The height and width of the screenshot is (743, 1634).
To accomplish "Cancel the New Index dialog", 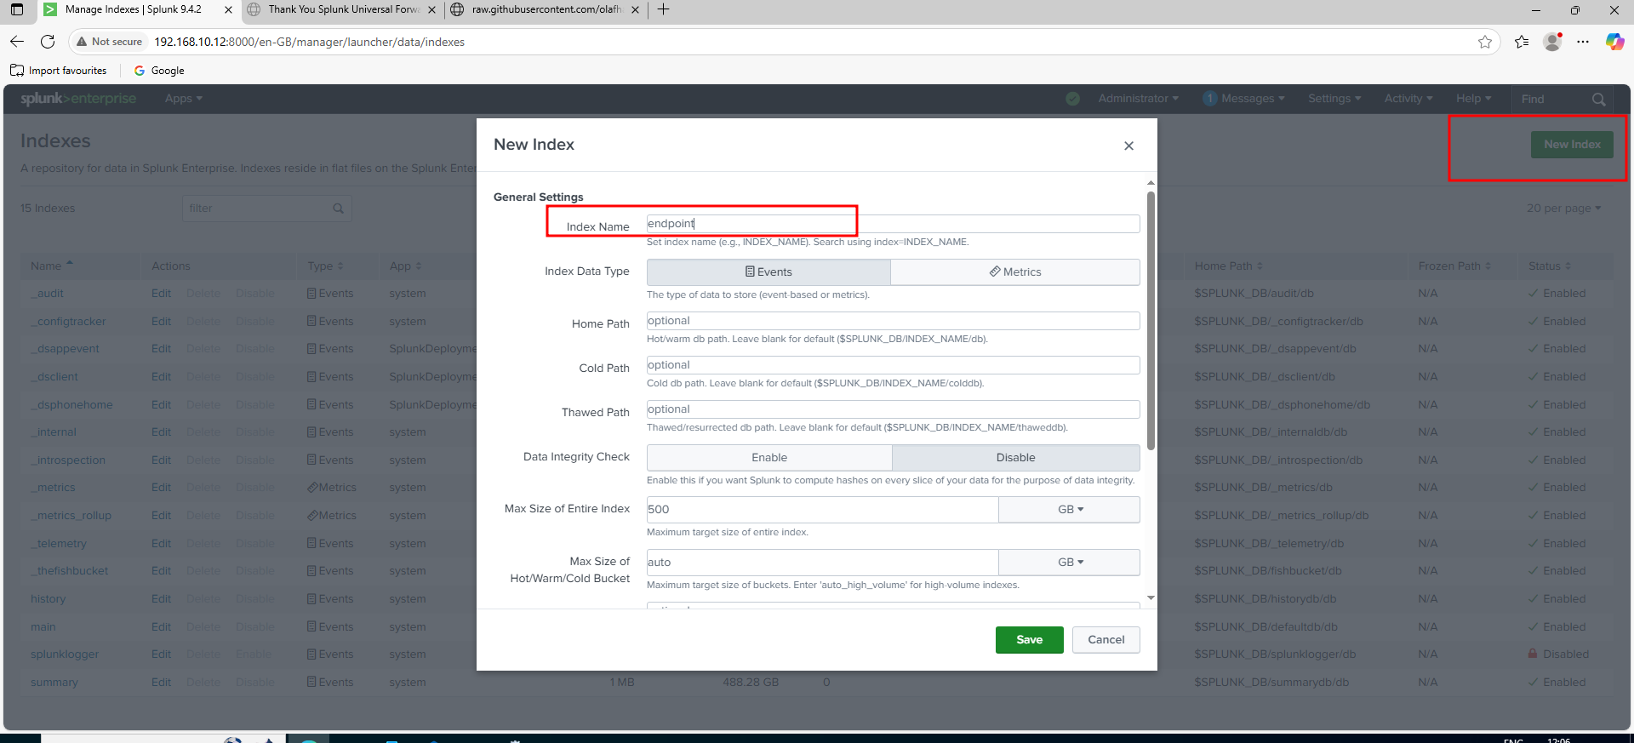I will point(1106,640).
